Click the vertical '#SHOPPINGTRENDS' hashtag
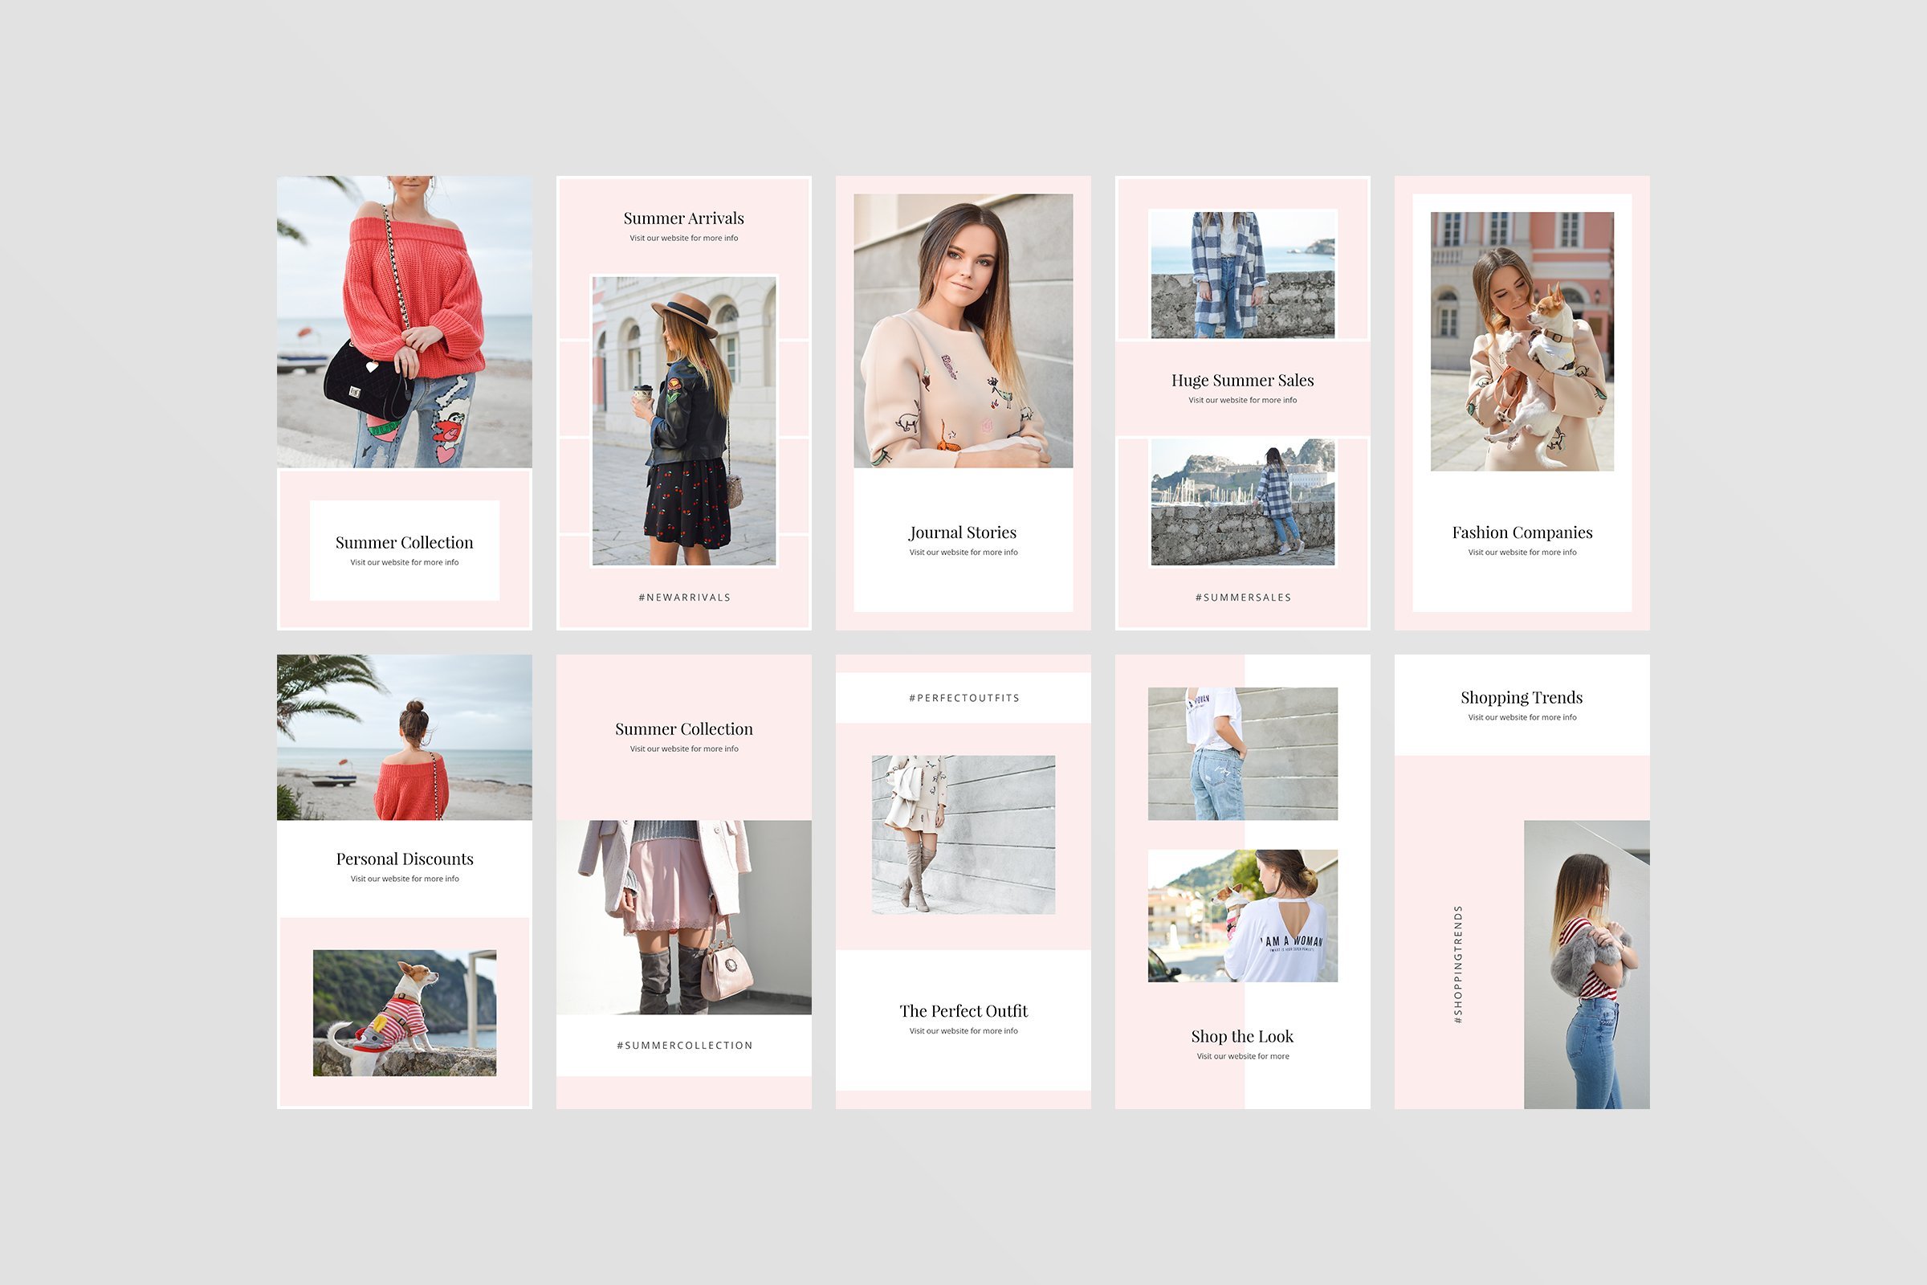The width and height of the screenshot is (1927, 1285). click(1457, 965)
